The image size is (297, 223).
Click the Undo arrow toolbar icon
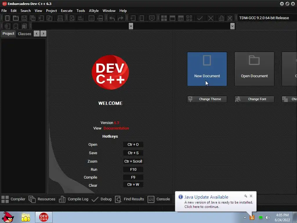[x=112, y=18]
